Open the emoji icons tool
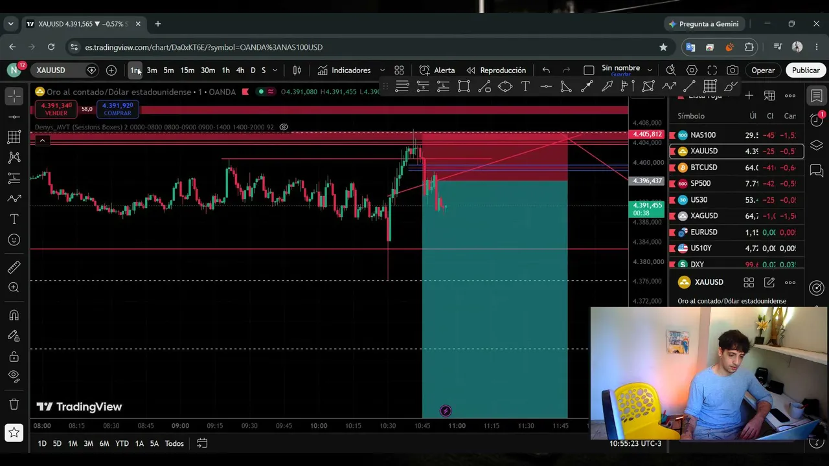Viewport: 829px width, 466px height. [14, 240]
